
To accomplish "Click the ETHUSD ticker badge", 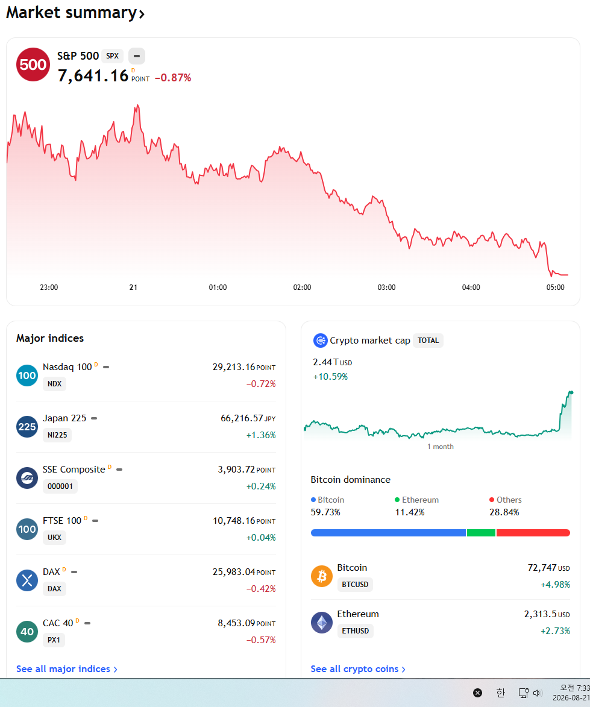I will (x=355, y=631).
